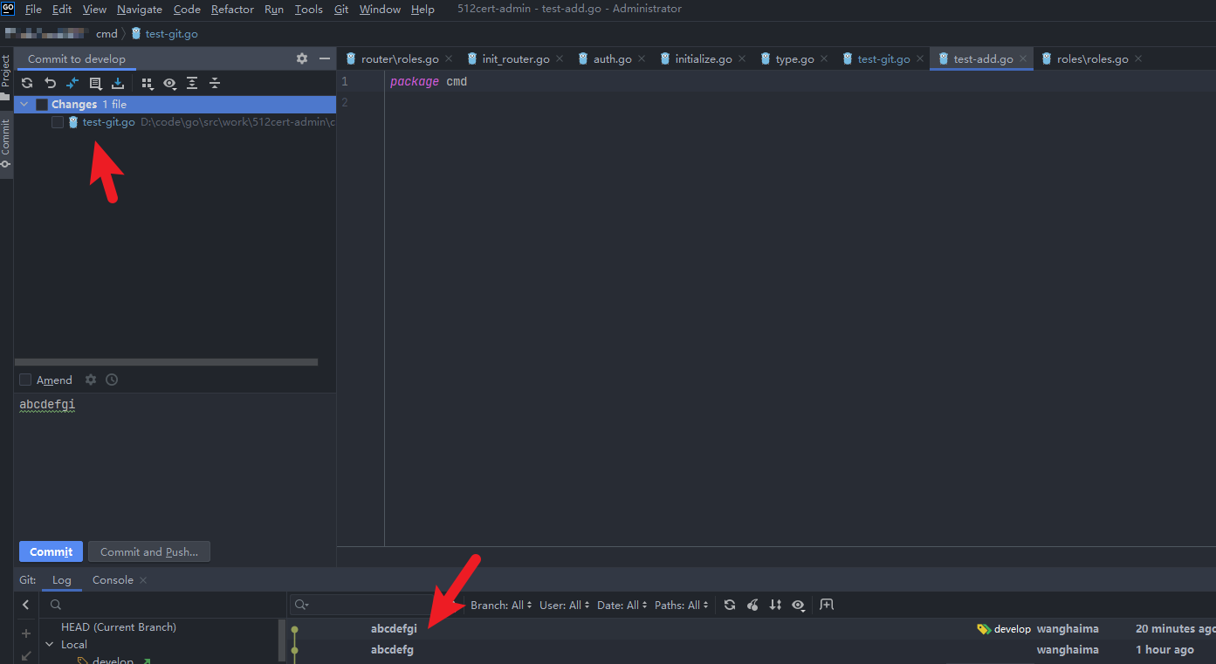1216x664 pixels.
Task: Click Commit and Push button
Action: coord(149,551)
